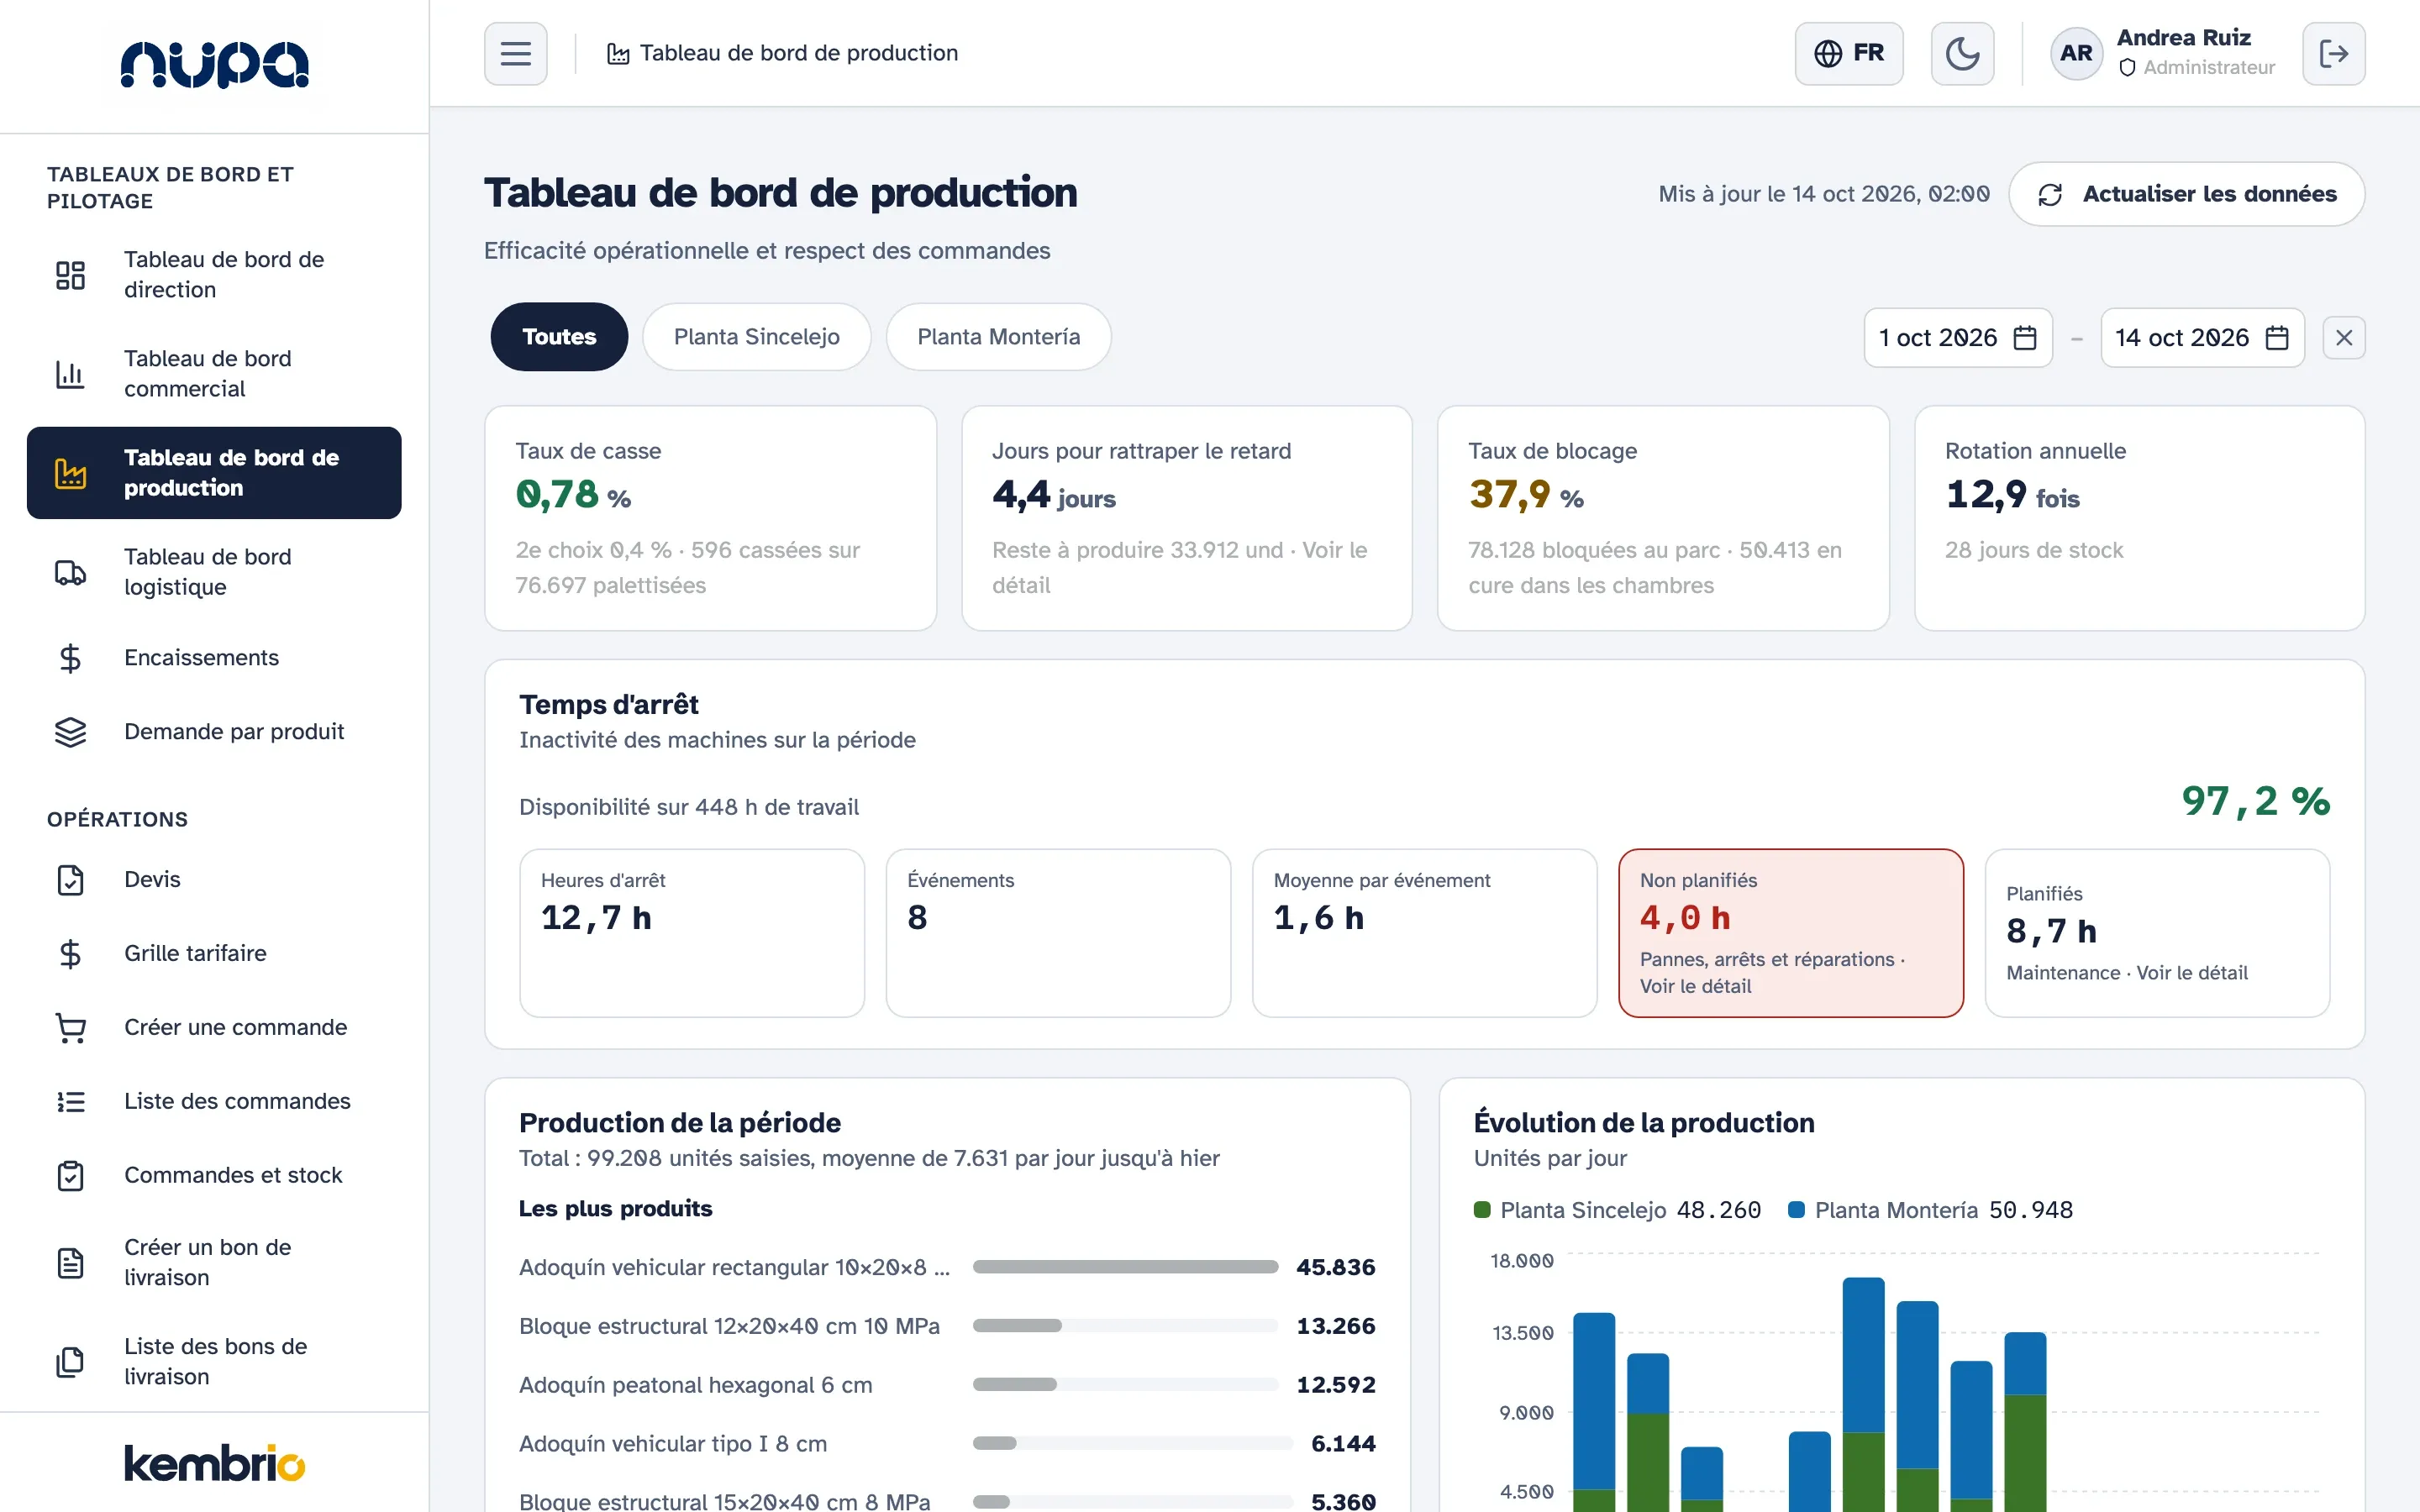Open Tableau de bord commercial

point(214,373)
